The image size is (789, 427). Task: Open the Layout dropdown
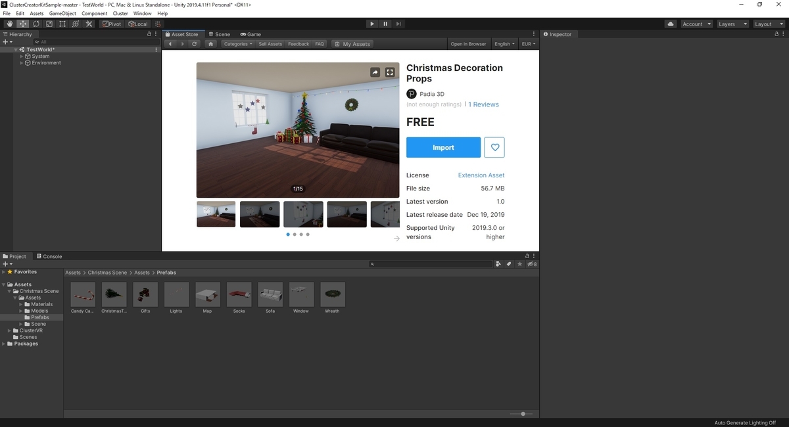tap(769, 24)
